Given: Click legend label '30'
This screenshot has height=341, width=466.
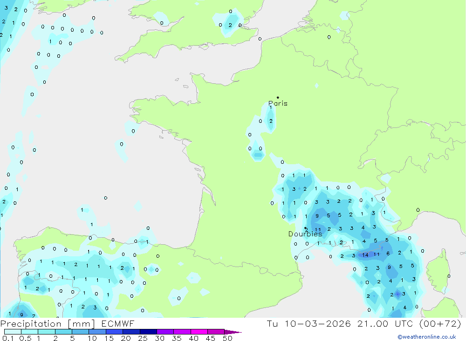Looking at the screenshot, I should click(159, 338).
